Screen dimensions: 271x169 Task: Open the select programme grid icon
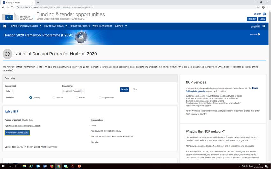coord(264,26)
